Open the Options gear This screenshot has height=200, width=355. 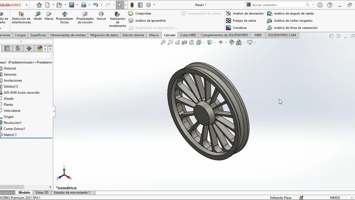tap(148, 5)
